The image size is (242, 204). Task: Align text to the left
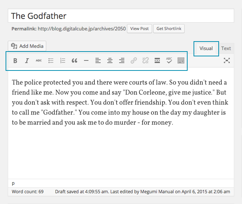(98, 61)
